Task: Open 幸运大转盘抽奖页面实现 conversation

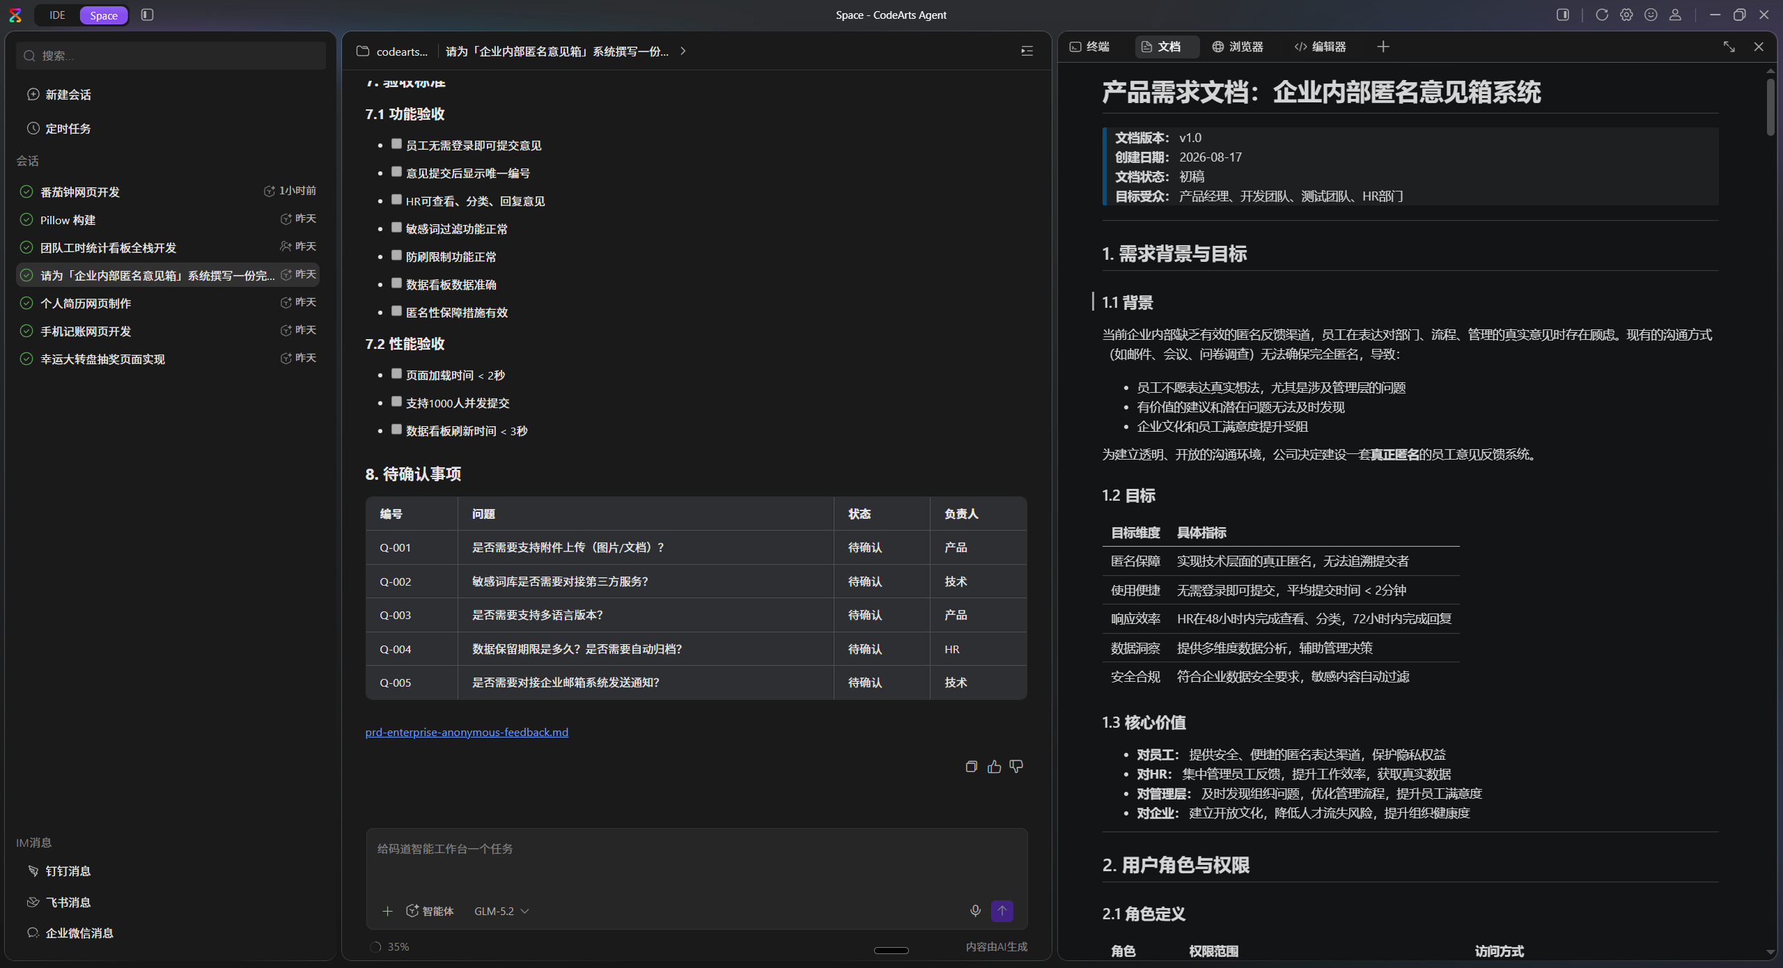Action: click(x=168, y=359)
